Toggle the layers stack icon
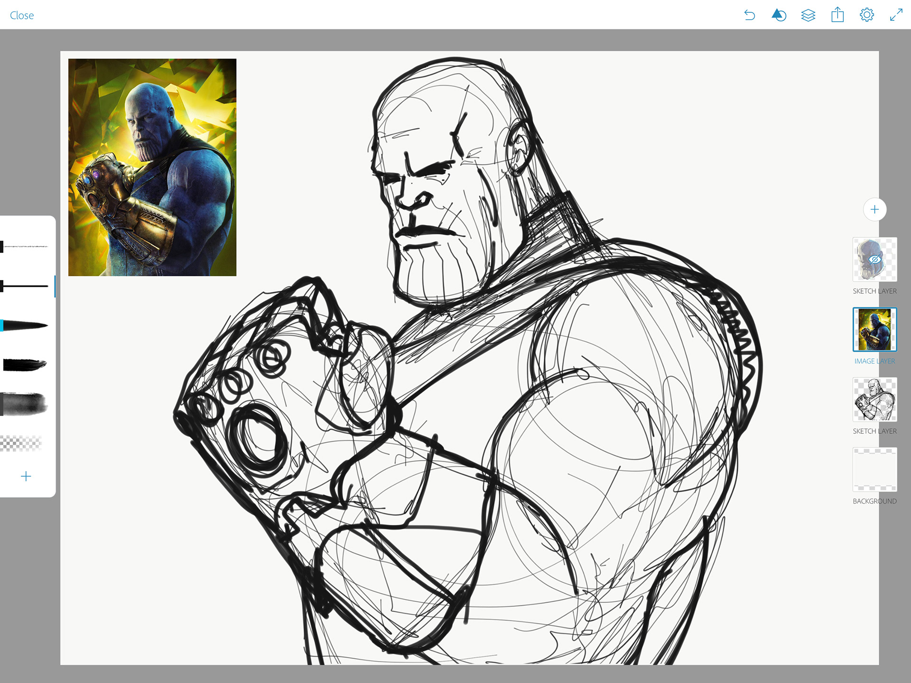Screen dimensions: 911x683 [808, 15]
